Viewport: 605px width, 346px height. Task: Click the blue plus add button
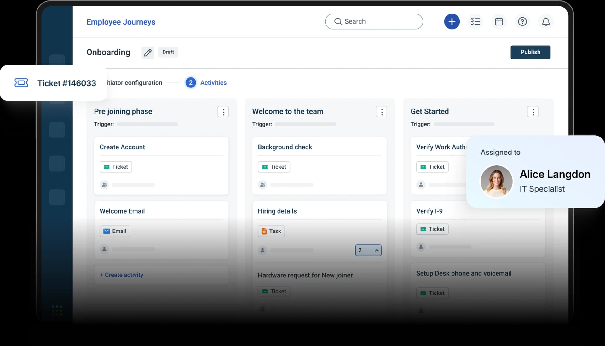tap(452, 21)
